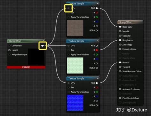Click the Emissive Color input pin
The width and height of the screenshot is (151, 116).
(x=120, y=49)
